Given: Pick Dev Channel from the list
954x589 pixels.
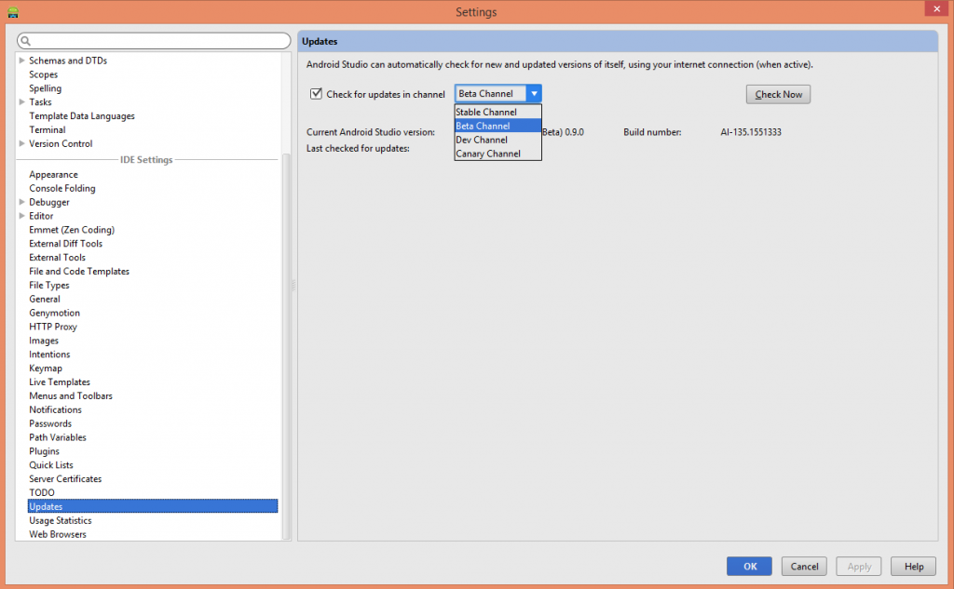Looking at the screenshot, I should tap(497, 140).
